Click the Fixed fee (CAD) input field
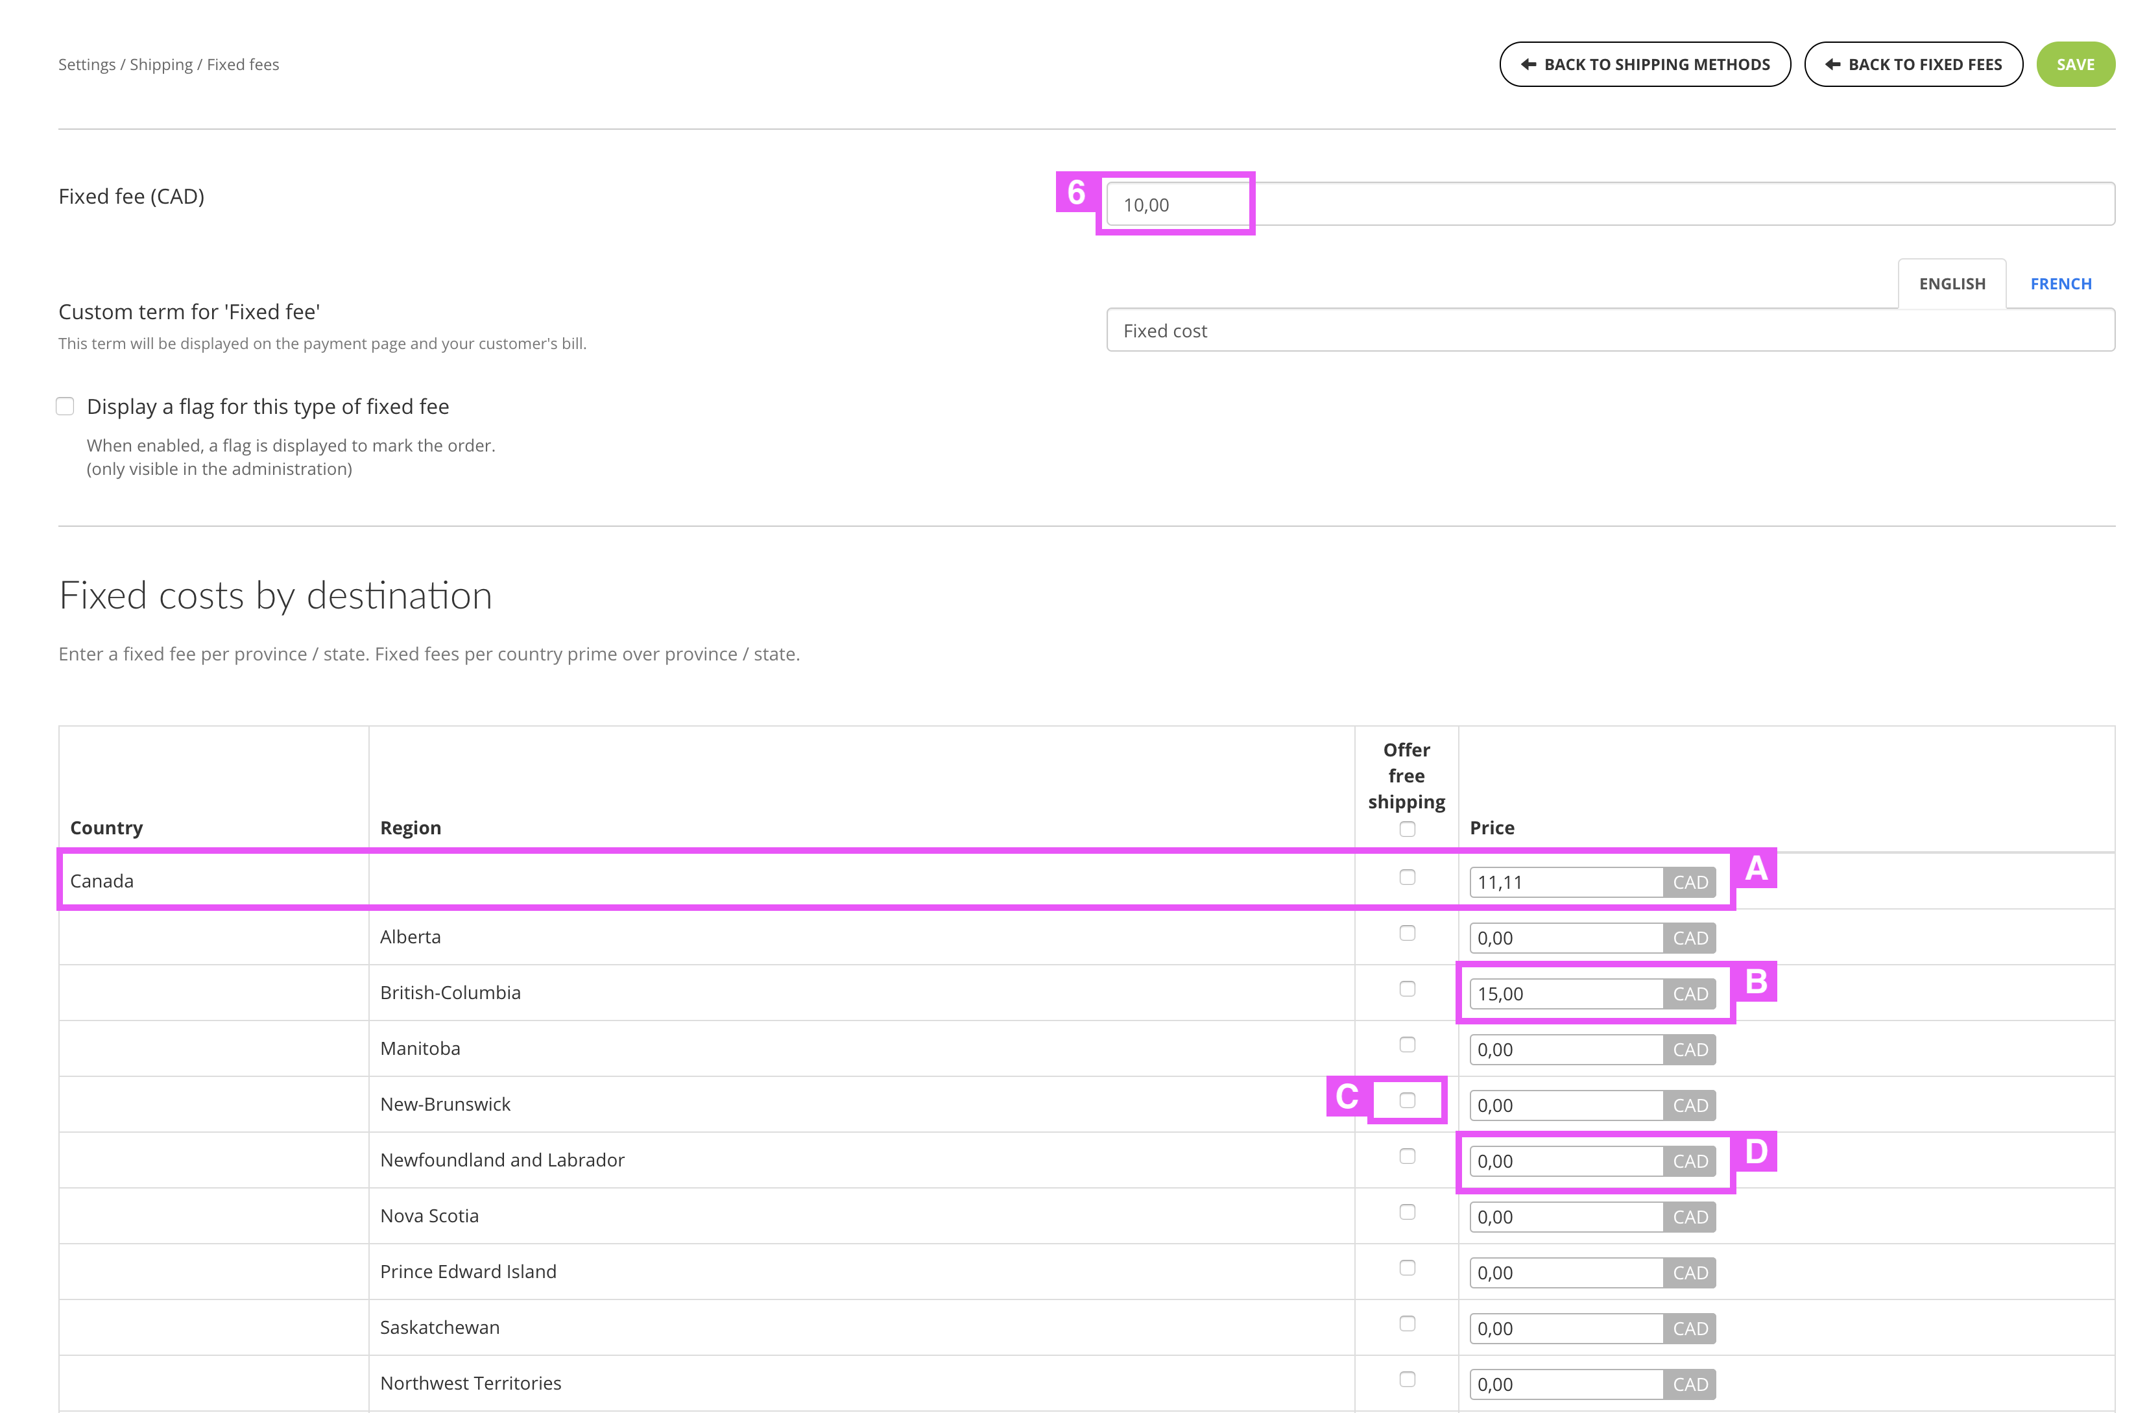Viewport: 2147px width, 1413px height. [1610, 204]
